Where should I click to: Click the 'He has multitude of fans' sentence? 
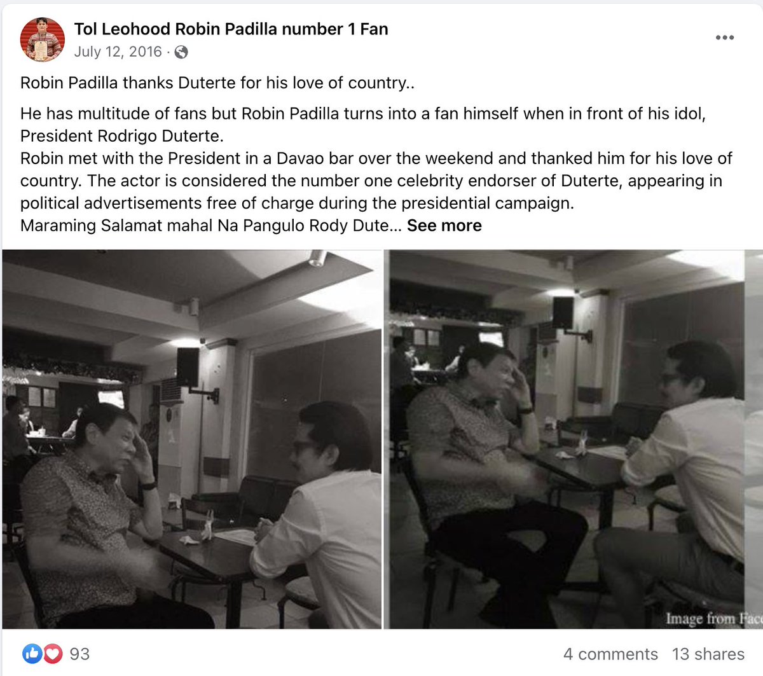coord(363,125)
